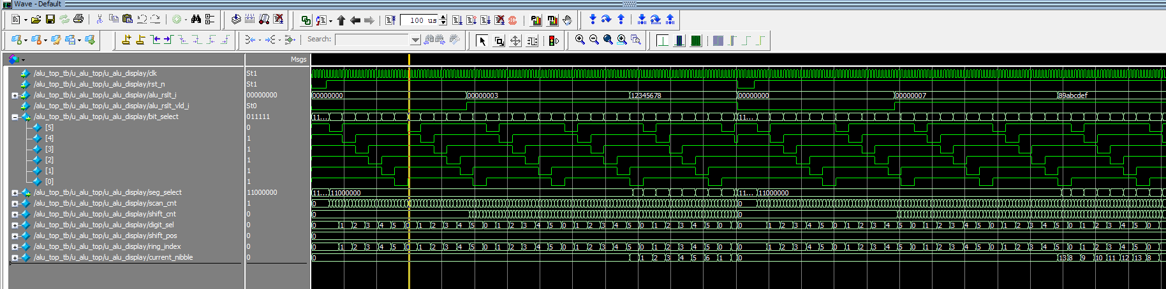Click the Restart simulation icon

point(390,20)
